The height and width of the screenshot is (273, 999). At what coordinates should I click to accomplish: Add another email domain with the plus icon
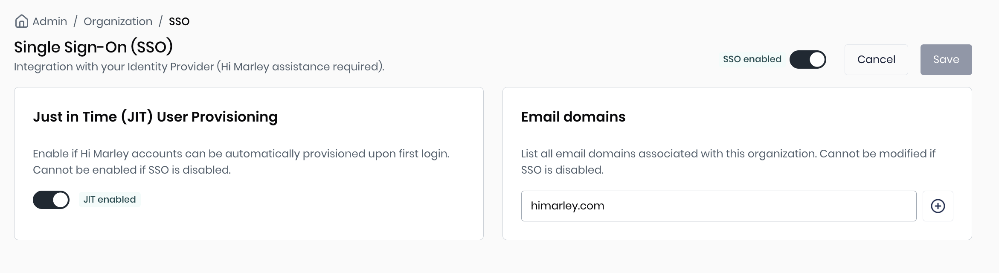coord(938,206)
